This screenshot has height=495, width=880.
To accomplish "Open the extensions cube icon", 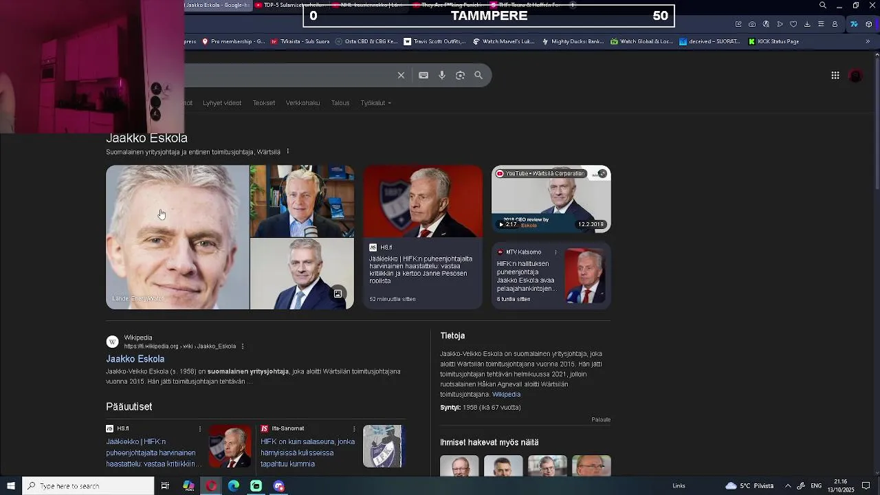I will (x=869, y=24).
